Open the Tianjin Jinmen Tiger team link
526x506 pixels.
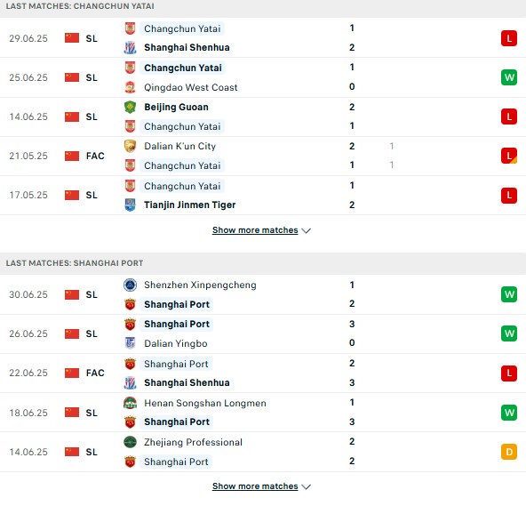pos(190,205)
